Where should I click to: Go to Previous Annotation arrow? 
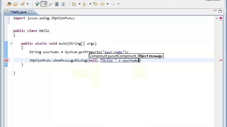tap(84, 4)
